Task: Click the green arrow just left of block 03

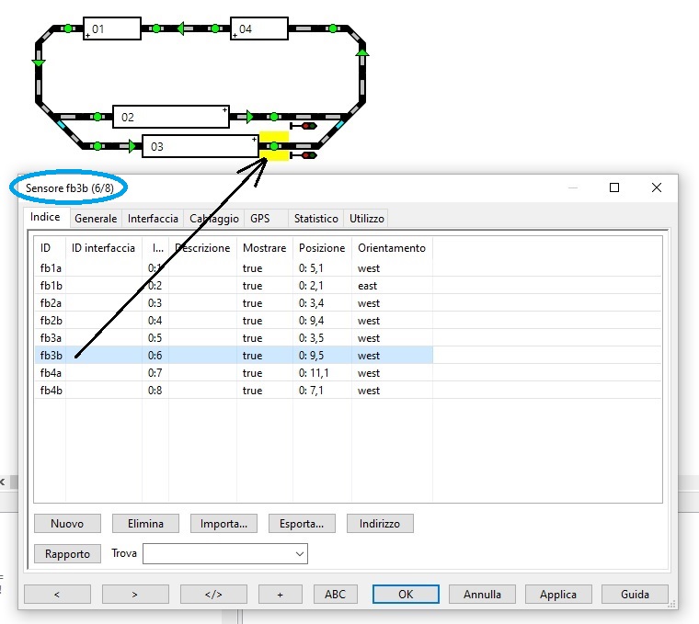Action: pyautogui.click(x=132, y=146)
